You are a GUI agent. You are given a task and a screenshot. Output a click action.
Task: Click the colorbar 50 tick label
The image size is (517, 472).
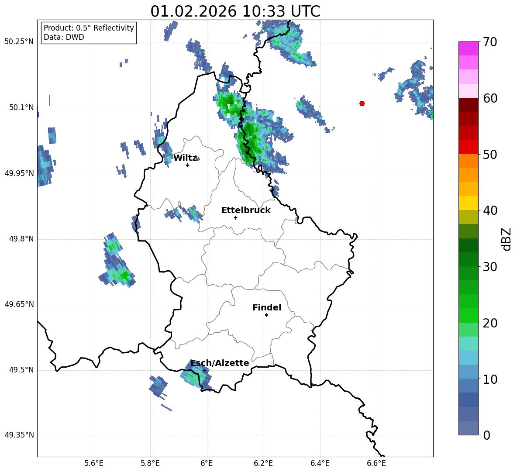coord(490,155)
